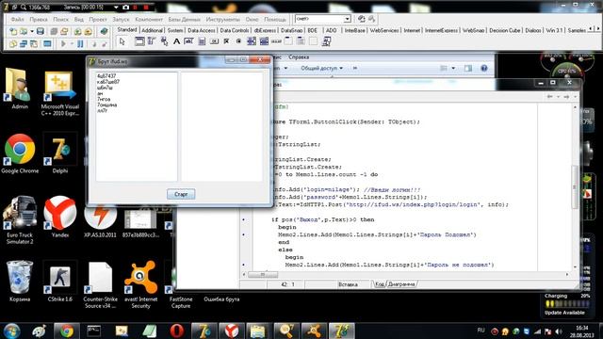Switch to the Additional component tab
Screen dimensions: 603x339
click(152, 30)
